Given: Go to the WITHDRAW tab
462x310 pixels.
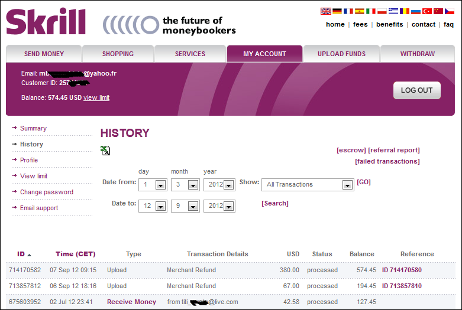Looking at the screenshot, I should click(418, 54).
